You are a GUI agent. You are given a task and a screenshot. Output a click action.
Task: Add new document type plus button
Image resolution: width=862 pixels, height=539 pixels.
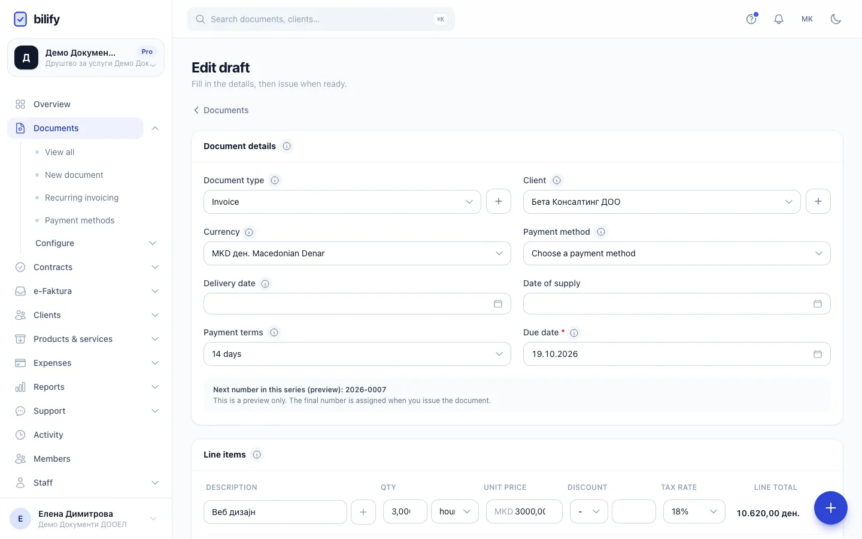click(x=499, y=201)
